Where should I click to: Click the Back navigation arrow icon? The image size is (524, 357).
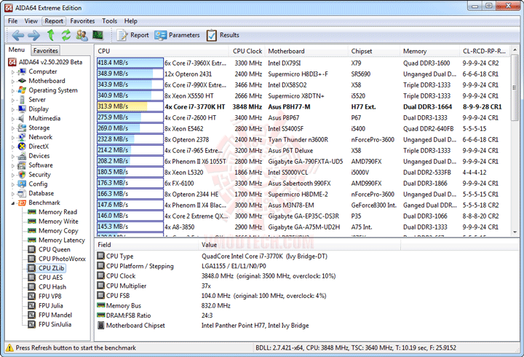coord(18,35)
